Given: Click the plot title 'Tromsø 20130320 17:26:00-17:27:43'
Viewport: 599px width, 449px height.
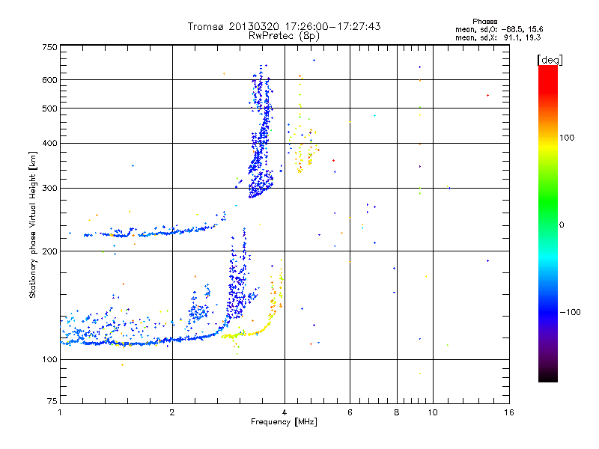Looking at the screenshot, I should [284, 26].
